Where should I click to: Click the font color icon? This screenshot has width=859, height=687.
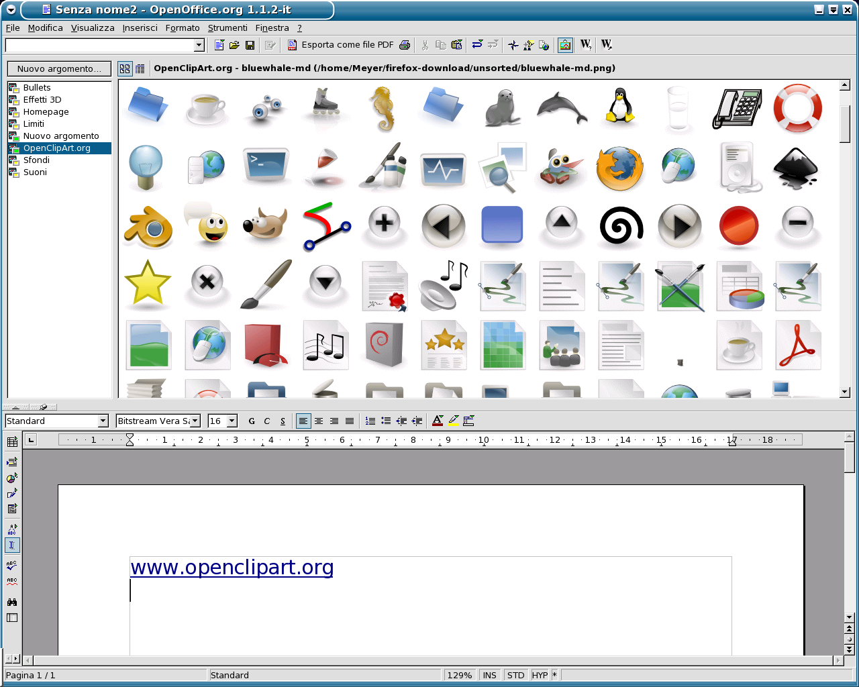tap(438, 421)
